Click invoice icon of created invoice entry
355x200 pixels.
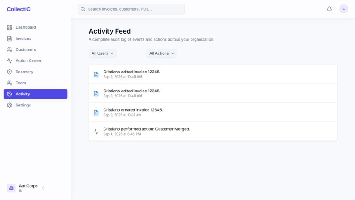click(96, 113)
